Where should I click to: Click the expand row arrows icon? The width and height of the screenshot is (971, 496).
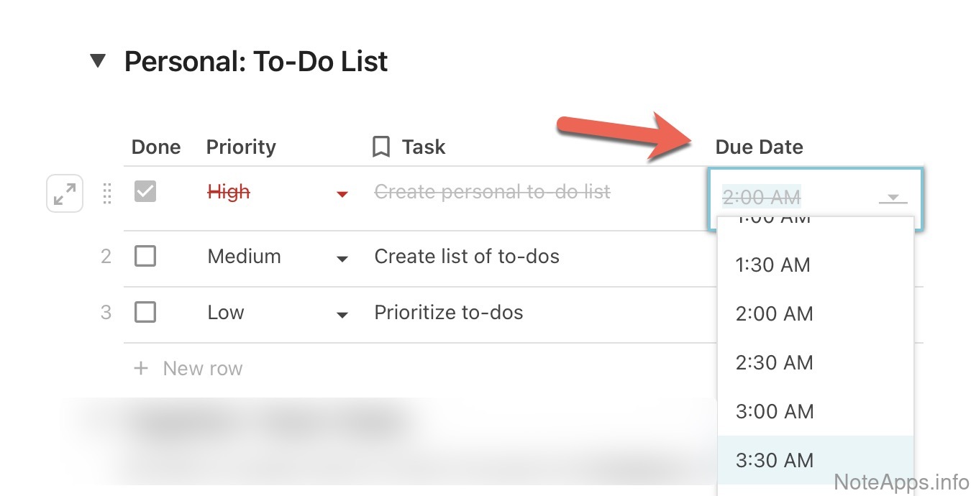click(65, 193)
